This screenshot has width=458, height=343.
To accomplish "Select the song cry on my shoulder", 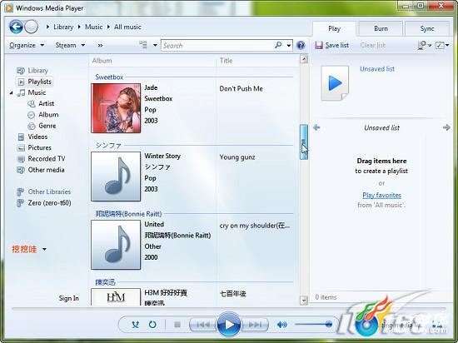I will [255, 226].
